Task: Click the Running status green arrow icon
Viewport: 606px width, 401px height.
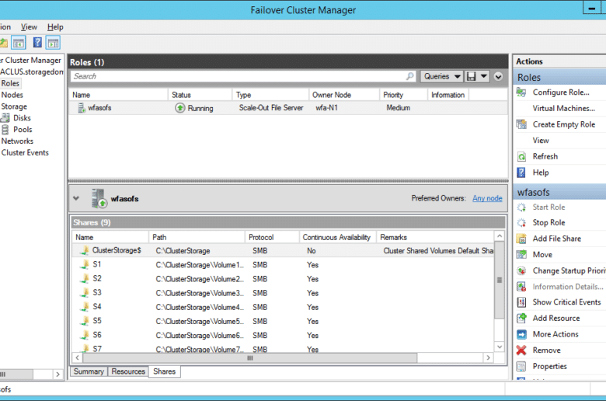Action: point(179,108)
